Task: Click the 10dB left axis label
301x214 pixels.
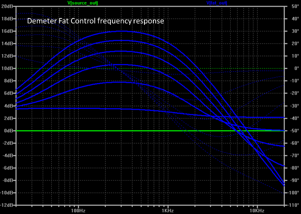Action: tap(8, 69)
